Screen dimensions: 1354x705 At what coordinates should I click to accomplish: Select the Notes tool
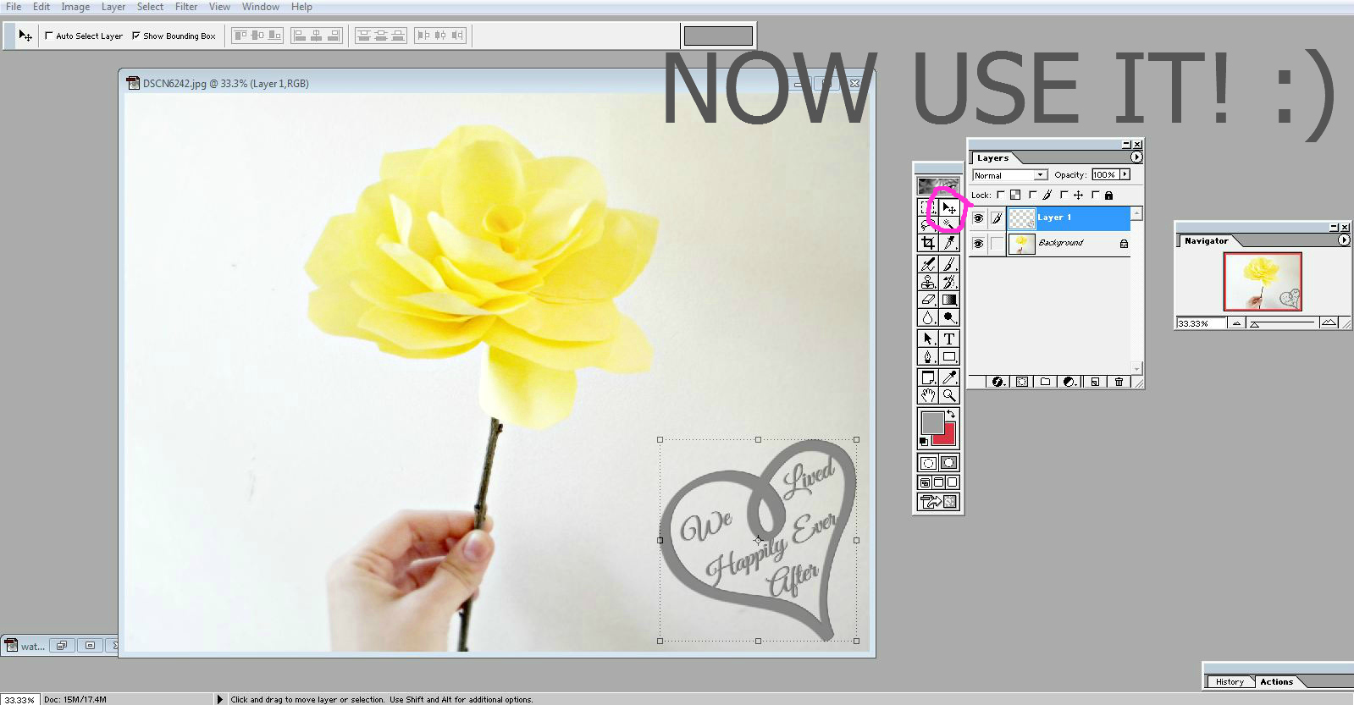pyautogui.click(x=928, y=377)
